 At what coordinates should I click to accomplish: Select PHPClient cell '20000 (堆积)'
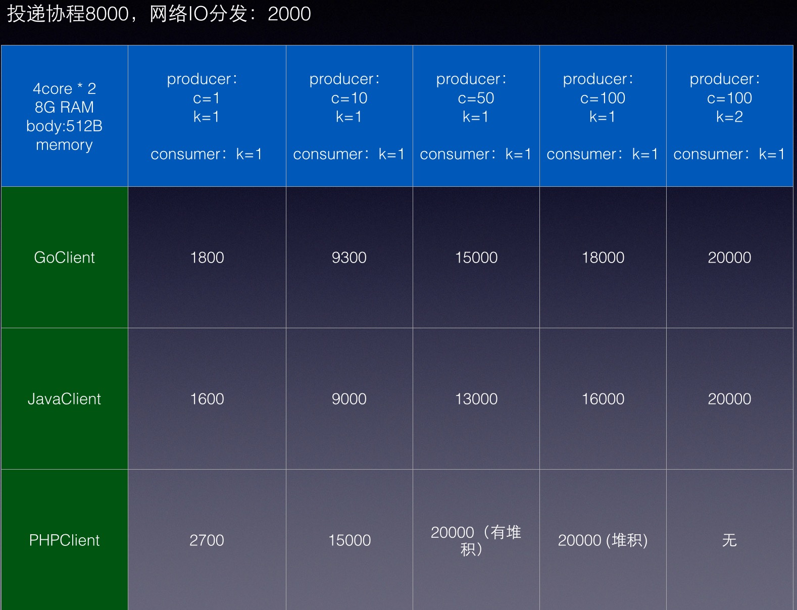603,540
